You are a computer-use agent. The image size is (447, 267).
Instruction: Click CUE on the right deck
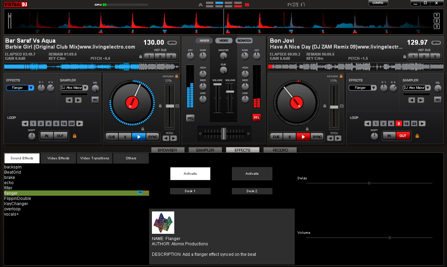pyautogui.click(x=276, y=137)
